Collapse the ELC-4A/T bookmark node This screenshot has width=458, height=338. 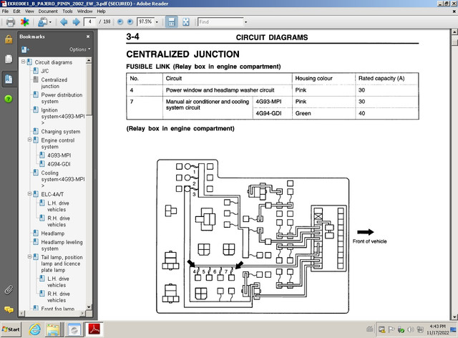pos(29,193)
